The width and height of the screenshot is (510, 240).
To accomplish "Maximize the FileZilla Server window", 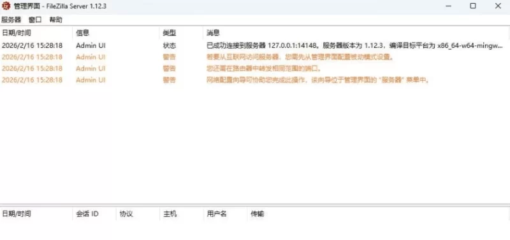I will 473,6.
